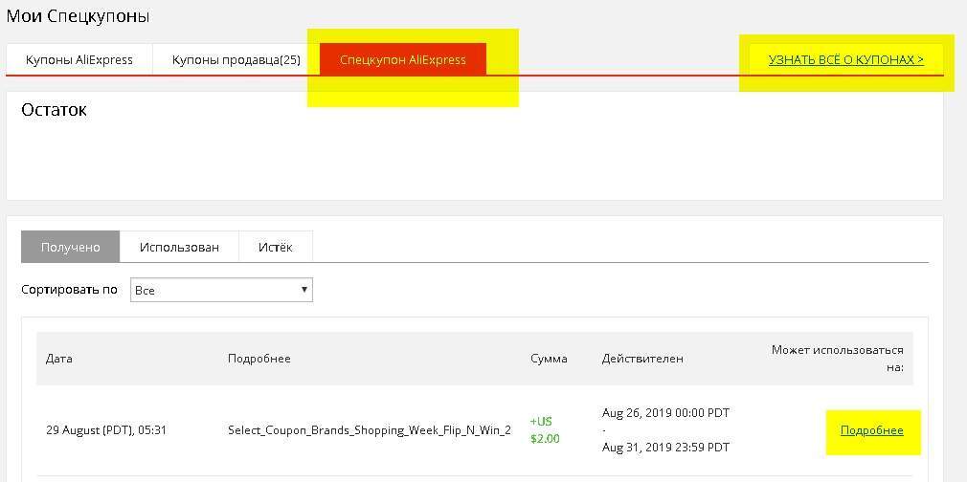Click the 29 August (PDT), 05:31 date cell
This screenshot has height=482, width=967.
click(x=106, y=430)
